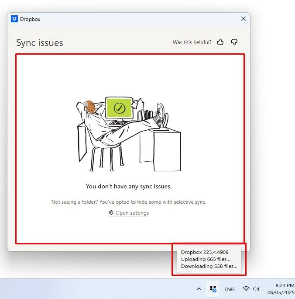Click the ENG language indicator

(x=230, y=289)
